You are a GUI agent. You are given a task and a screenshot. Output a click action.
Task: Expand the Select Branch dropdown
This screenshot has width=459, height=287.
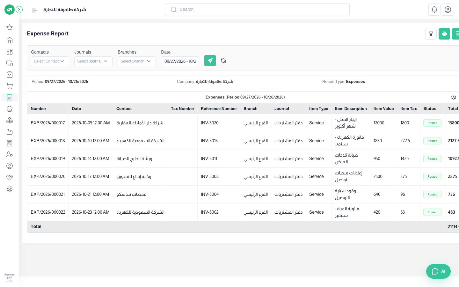click(x=137, y=61)
